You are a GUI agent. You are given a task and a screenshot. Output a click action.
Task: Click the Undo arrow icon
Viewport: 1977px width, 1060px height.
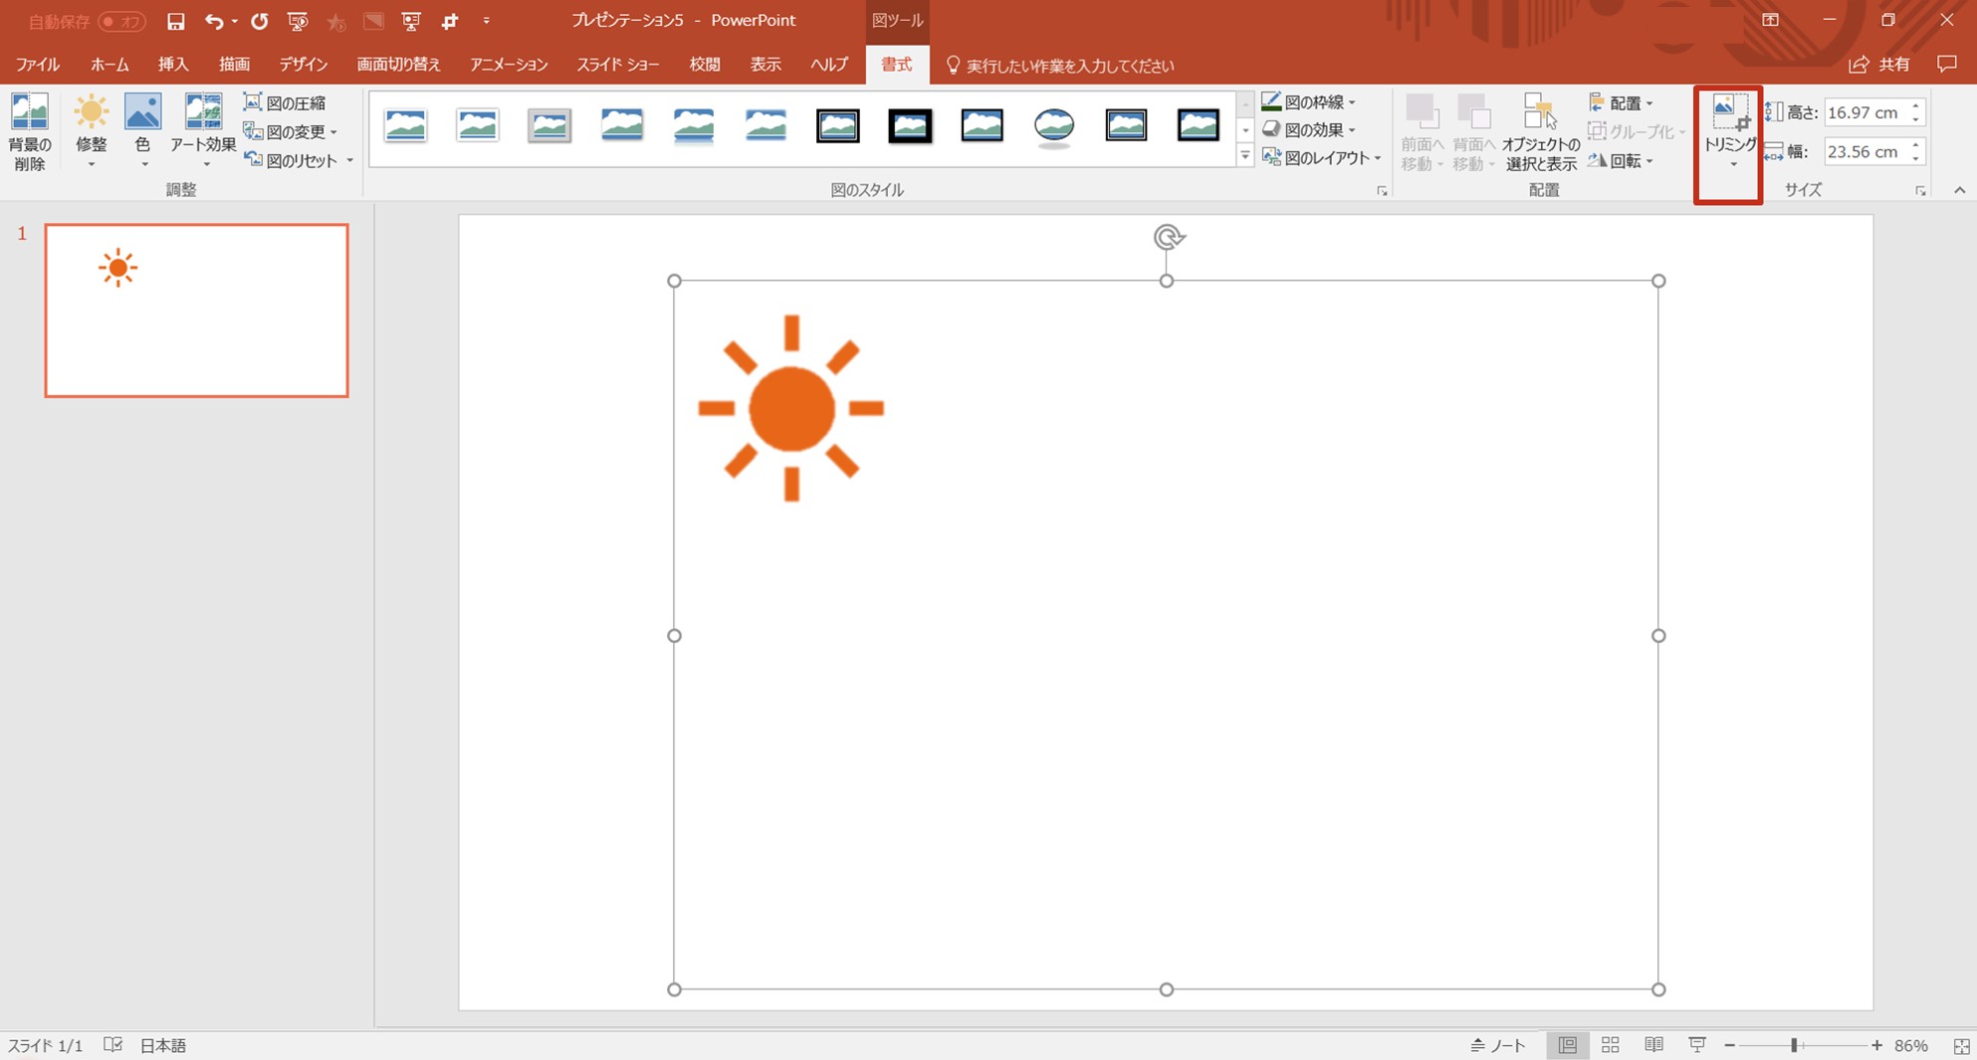point(214,21)
